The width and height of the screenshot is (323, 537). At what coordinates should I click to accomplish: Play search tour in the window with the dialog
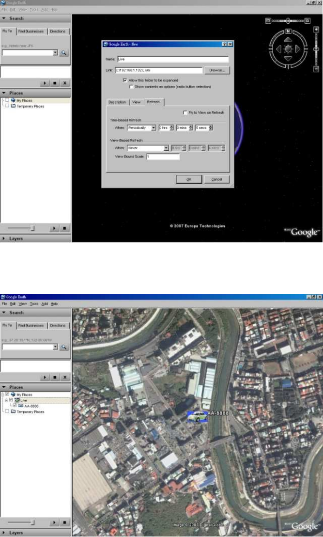(x=45, y=83)
